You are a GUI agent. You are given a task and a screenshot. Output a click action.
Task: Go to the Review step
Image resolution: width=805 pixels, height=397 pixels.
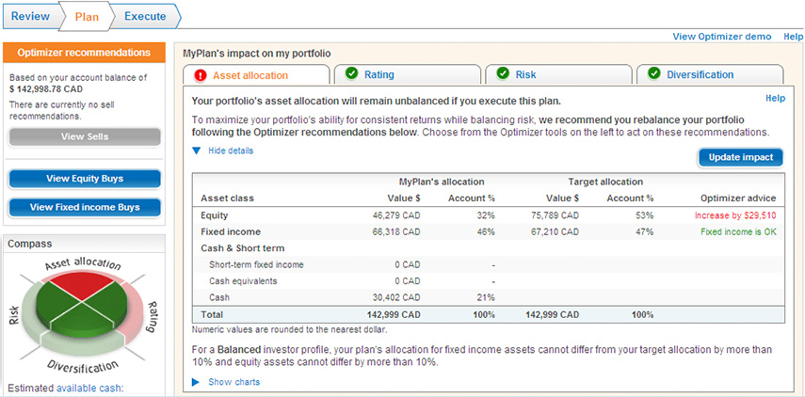pos(30,16)
